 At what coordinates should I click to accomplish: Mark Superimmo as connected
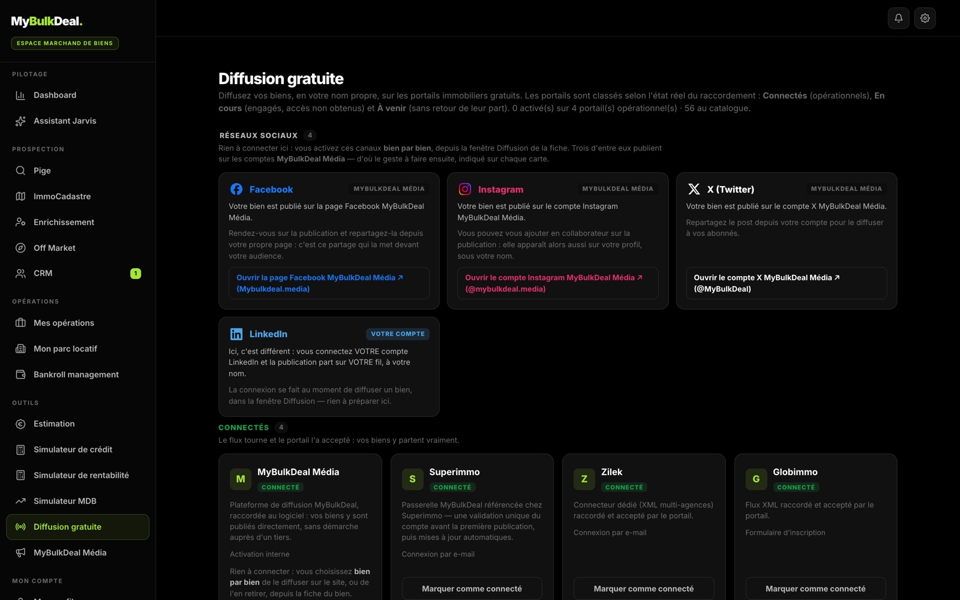click(x=472, y=589)
